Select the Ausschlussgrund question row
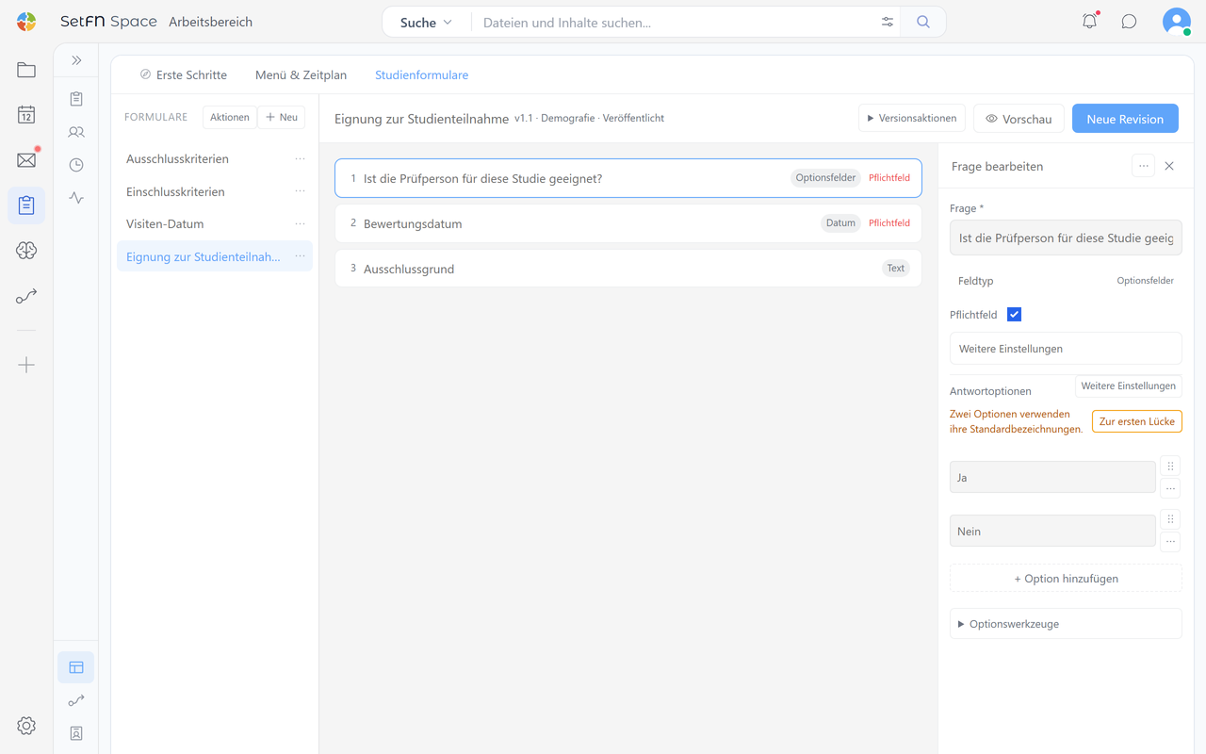This screenshot has width=1206, height=754. tap(628, 269)
